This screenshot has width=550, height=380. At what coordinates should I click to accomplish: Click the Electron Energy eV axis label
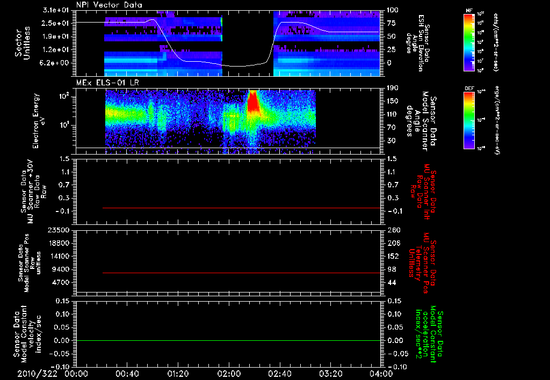point(39,121)
